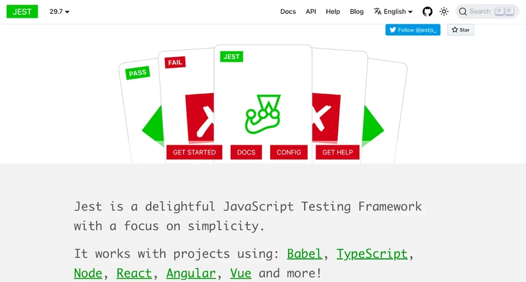Open the API navbar item

310,11
